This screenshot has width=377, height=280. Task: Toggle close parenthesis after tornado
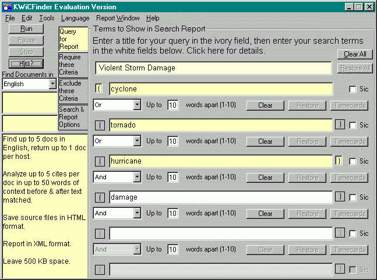point(340,125)
